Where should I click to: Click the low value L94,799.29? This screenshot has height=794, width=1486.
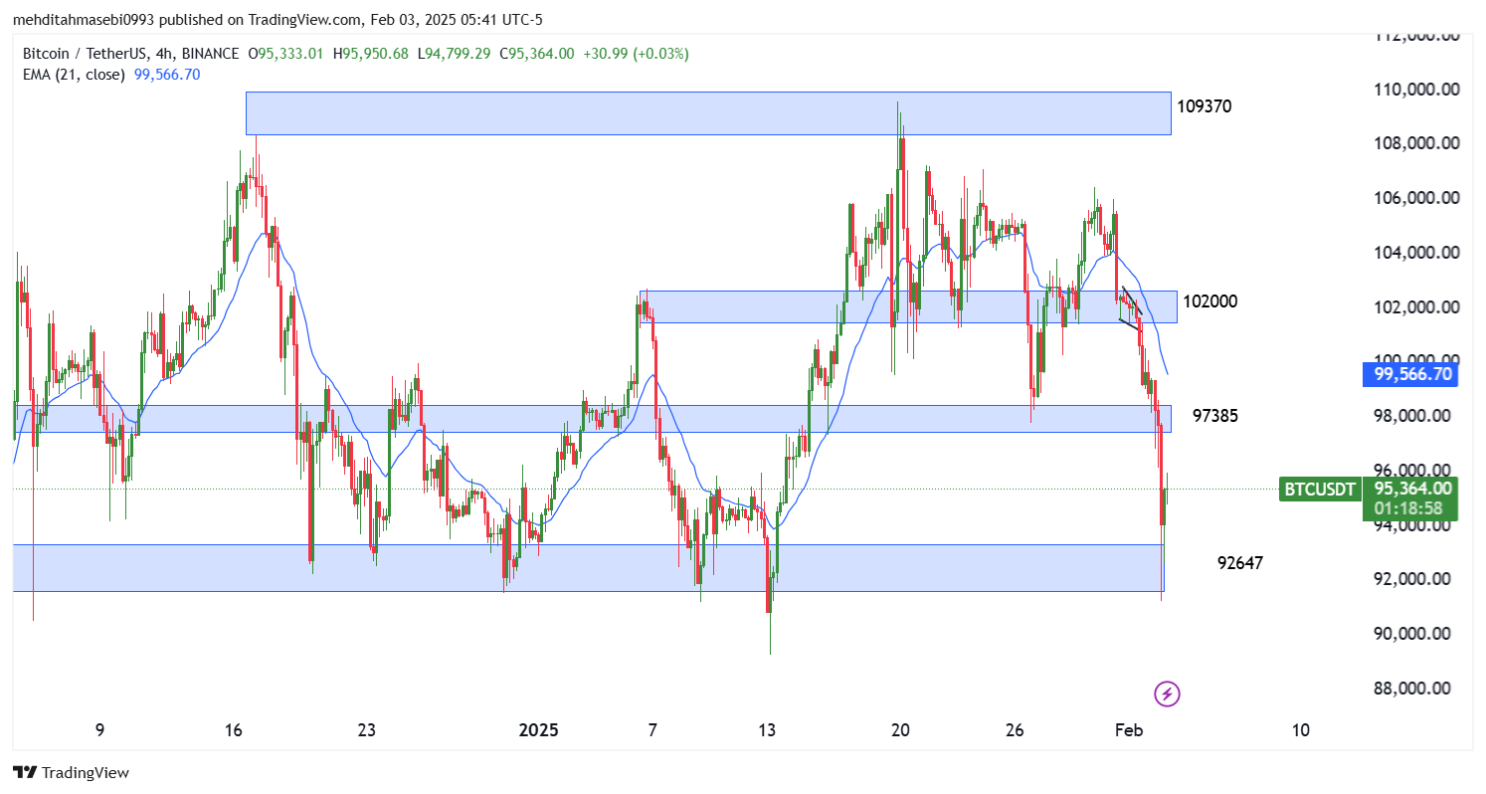point(454,54)
